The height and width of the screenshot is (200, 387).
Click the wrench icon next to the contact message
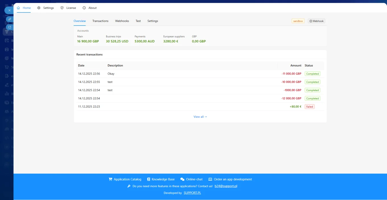pos(129,186)
